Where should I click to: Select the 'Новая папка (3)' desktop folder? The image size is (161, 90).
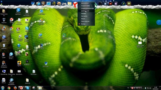pos(4,13)
